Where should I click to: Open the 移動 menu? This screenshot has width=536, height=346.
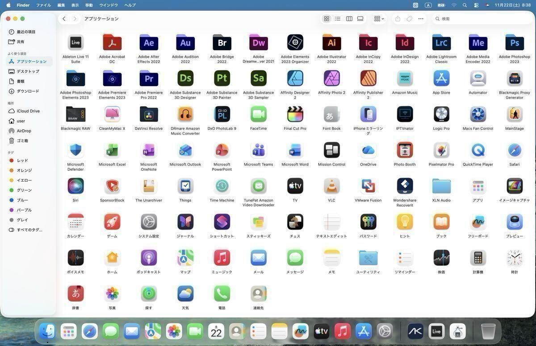[x=89, y=5]
